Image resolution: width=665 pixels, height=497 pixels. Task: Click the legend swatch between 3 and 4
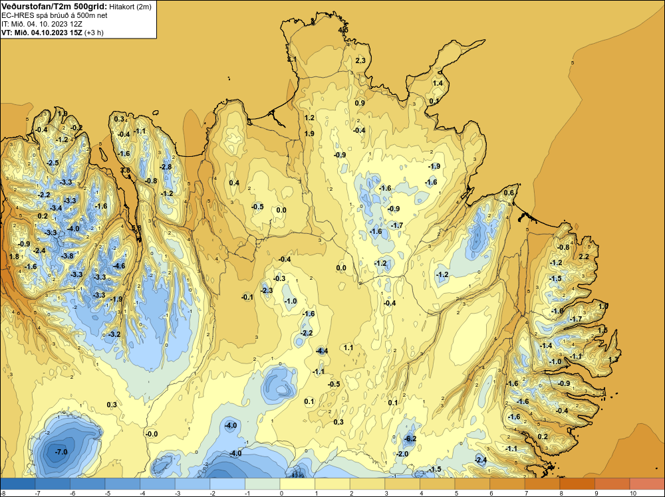pyautogui.click(x=402, y=484)
